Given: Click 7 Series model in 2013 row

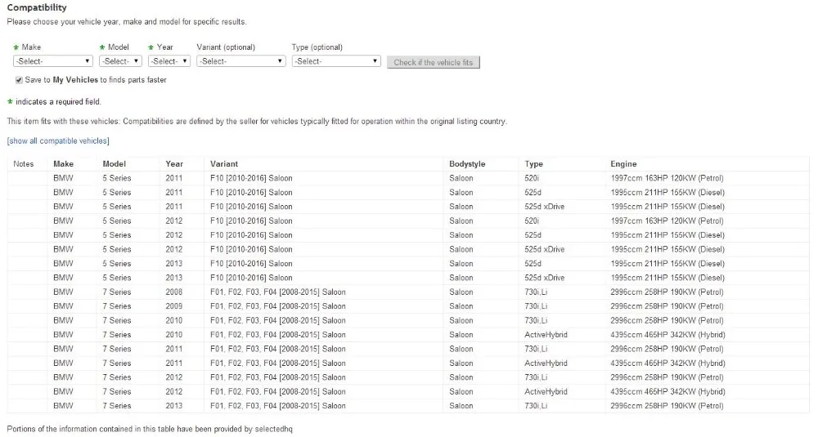Looking at the screenshot, I should (117, 406).
